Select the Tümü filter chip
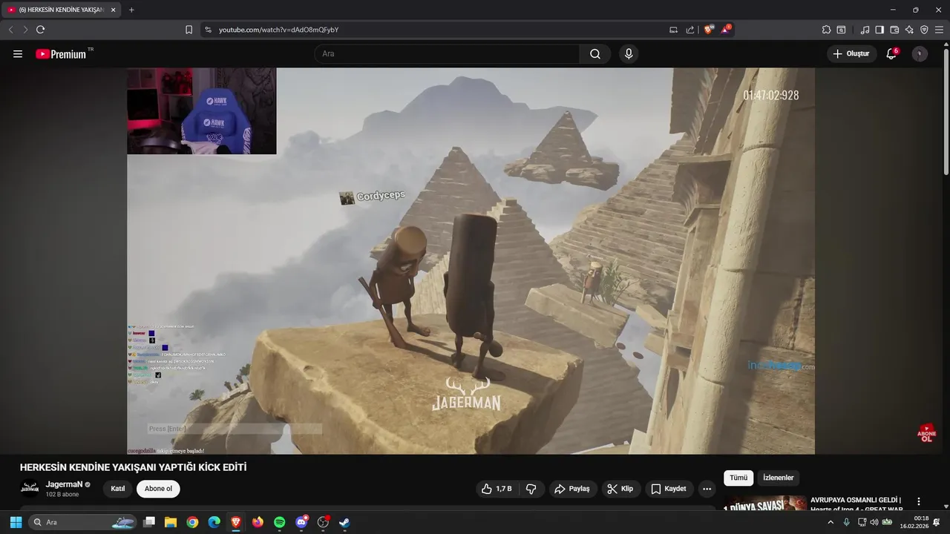 click(738, 478)
